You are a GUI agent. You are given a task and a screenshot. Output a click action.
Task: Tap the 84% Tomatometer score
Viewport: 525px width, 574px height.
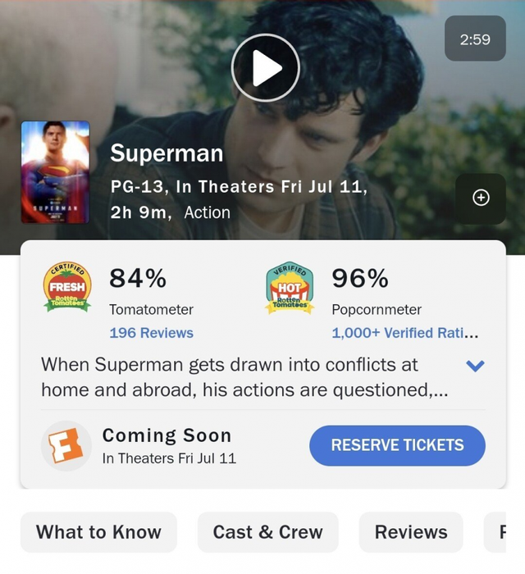click(x=138, y=279)
